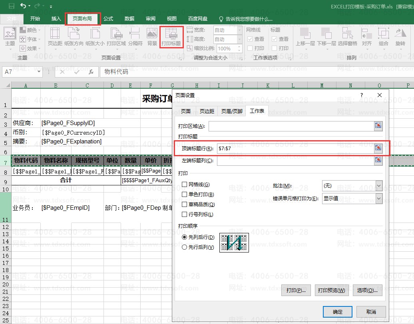Click the Print Preview (打印预览) button
This screenshot has width=414, height=324.
pyautogui.click(x=331, y=290)
